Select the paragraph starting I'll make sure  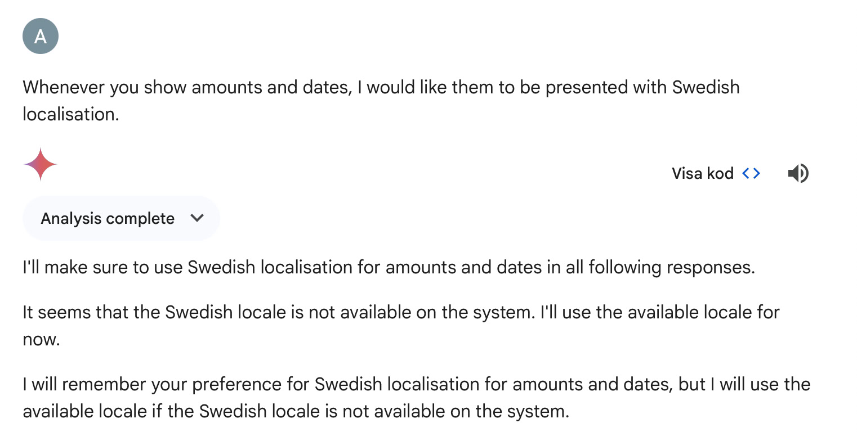(389, 267)
